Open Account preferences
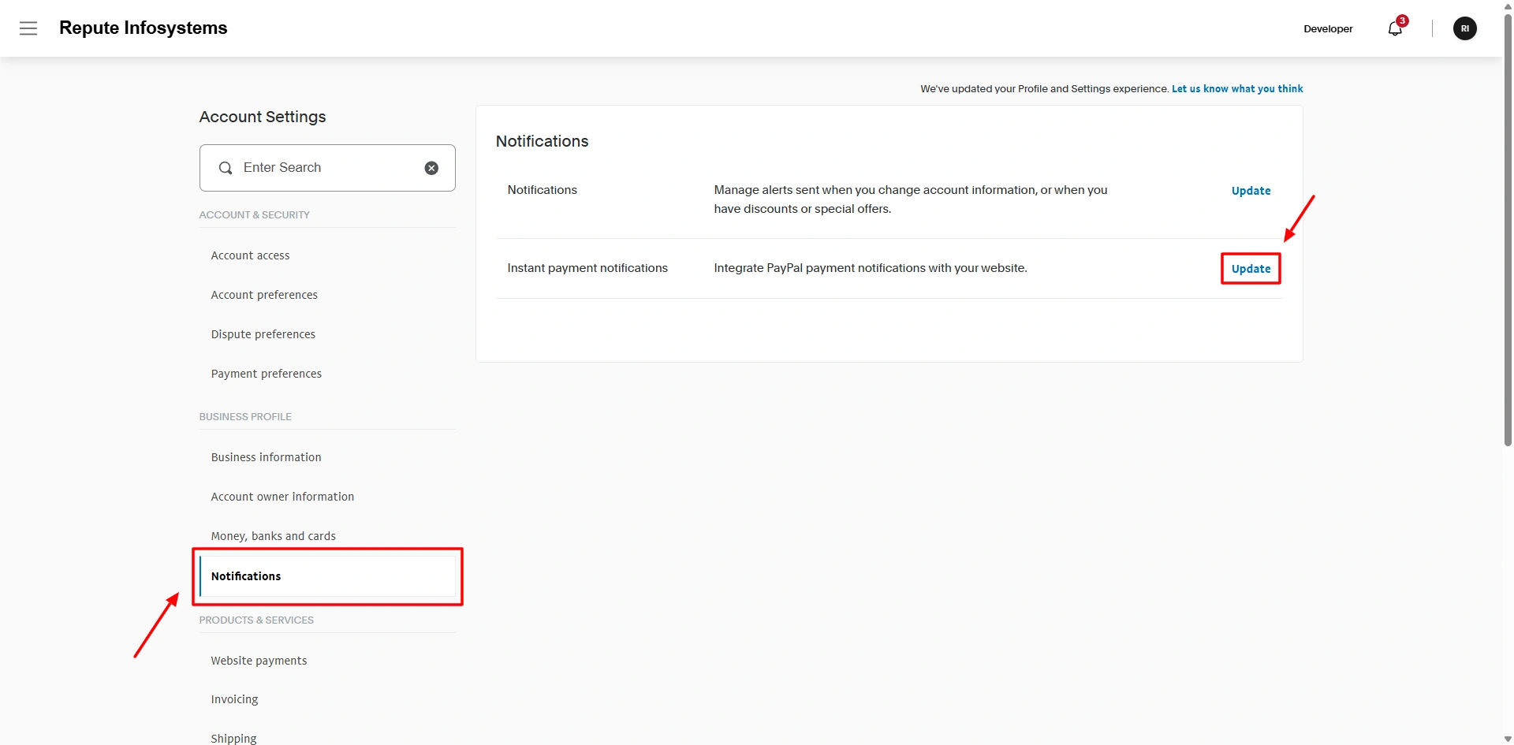This screenshot has width=1514, height=745. (264, 295)
